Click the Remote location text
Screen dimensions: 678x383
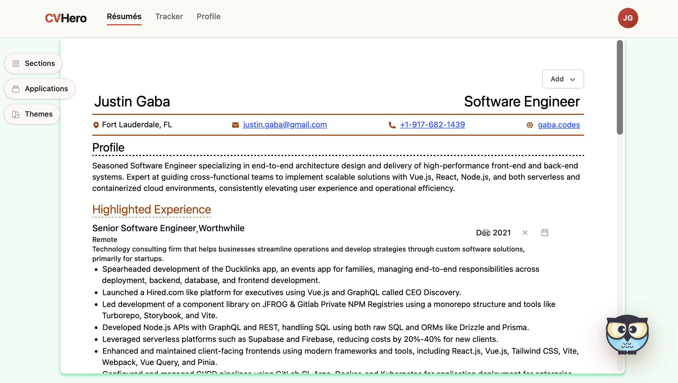105,240
